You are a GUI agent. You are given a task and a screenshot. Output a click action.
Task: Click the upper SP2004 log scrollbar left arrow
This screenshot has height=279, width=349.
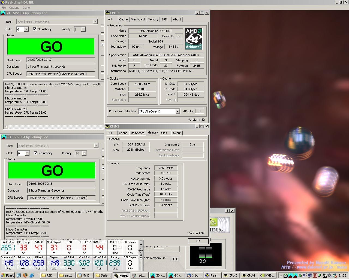[6, 127]
